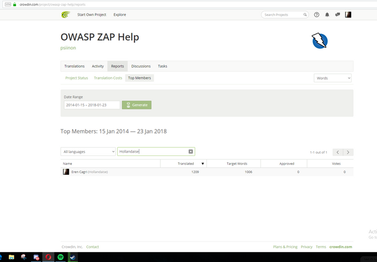This screenshot has height=262, width=377.
Task: Open the Terms footer link
Action: tap(320, 247)
